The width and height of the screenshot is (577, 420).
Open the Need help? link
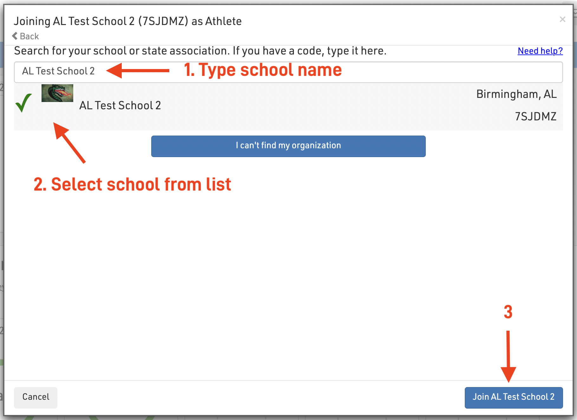click(540, 51)
